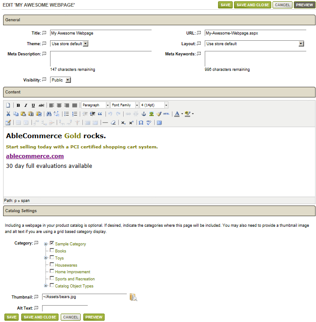
Task: Browse for thumbnail image file
Action: click(133, 297)
